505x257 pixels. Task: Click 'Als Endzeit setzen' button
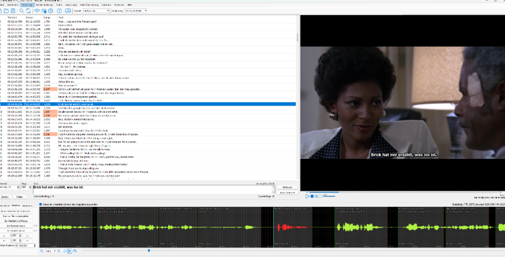(16, 231)
